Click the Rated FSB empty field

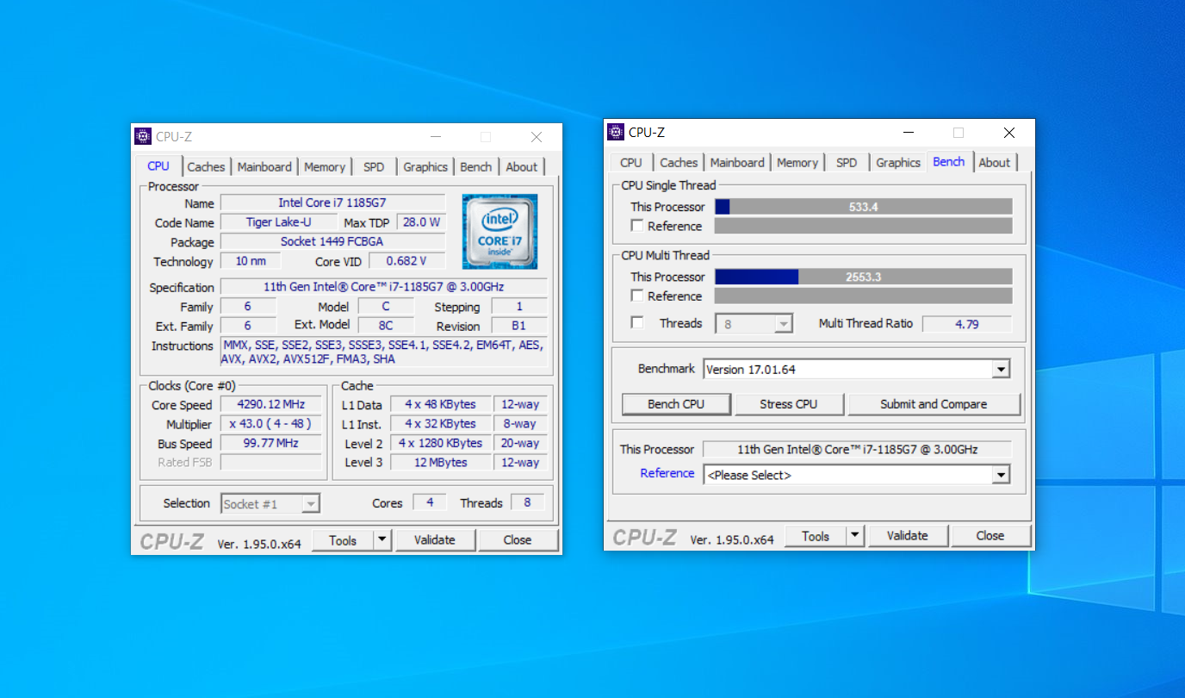point(271,463)
